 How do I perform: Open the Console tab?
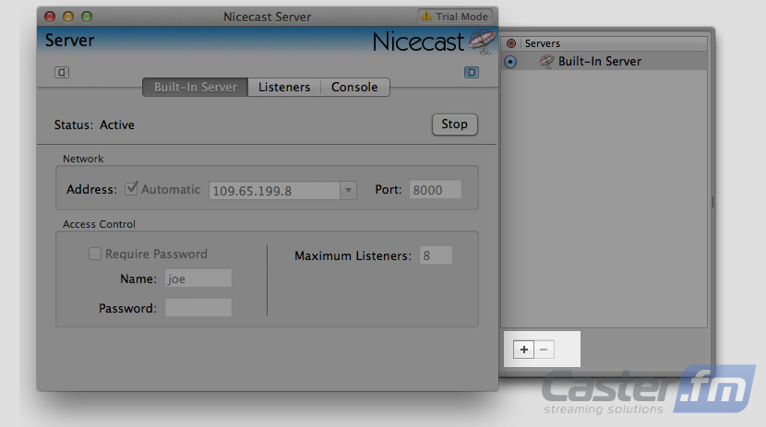(x=354, y=88)
